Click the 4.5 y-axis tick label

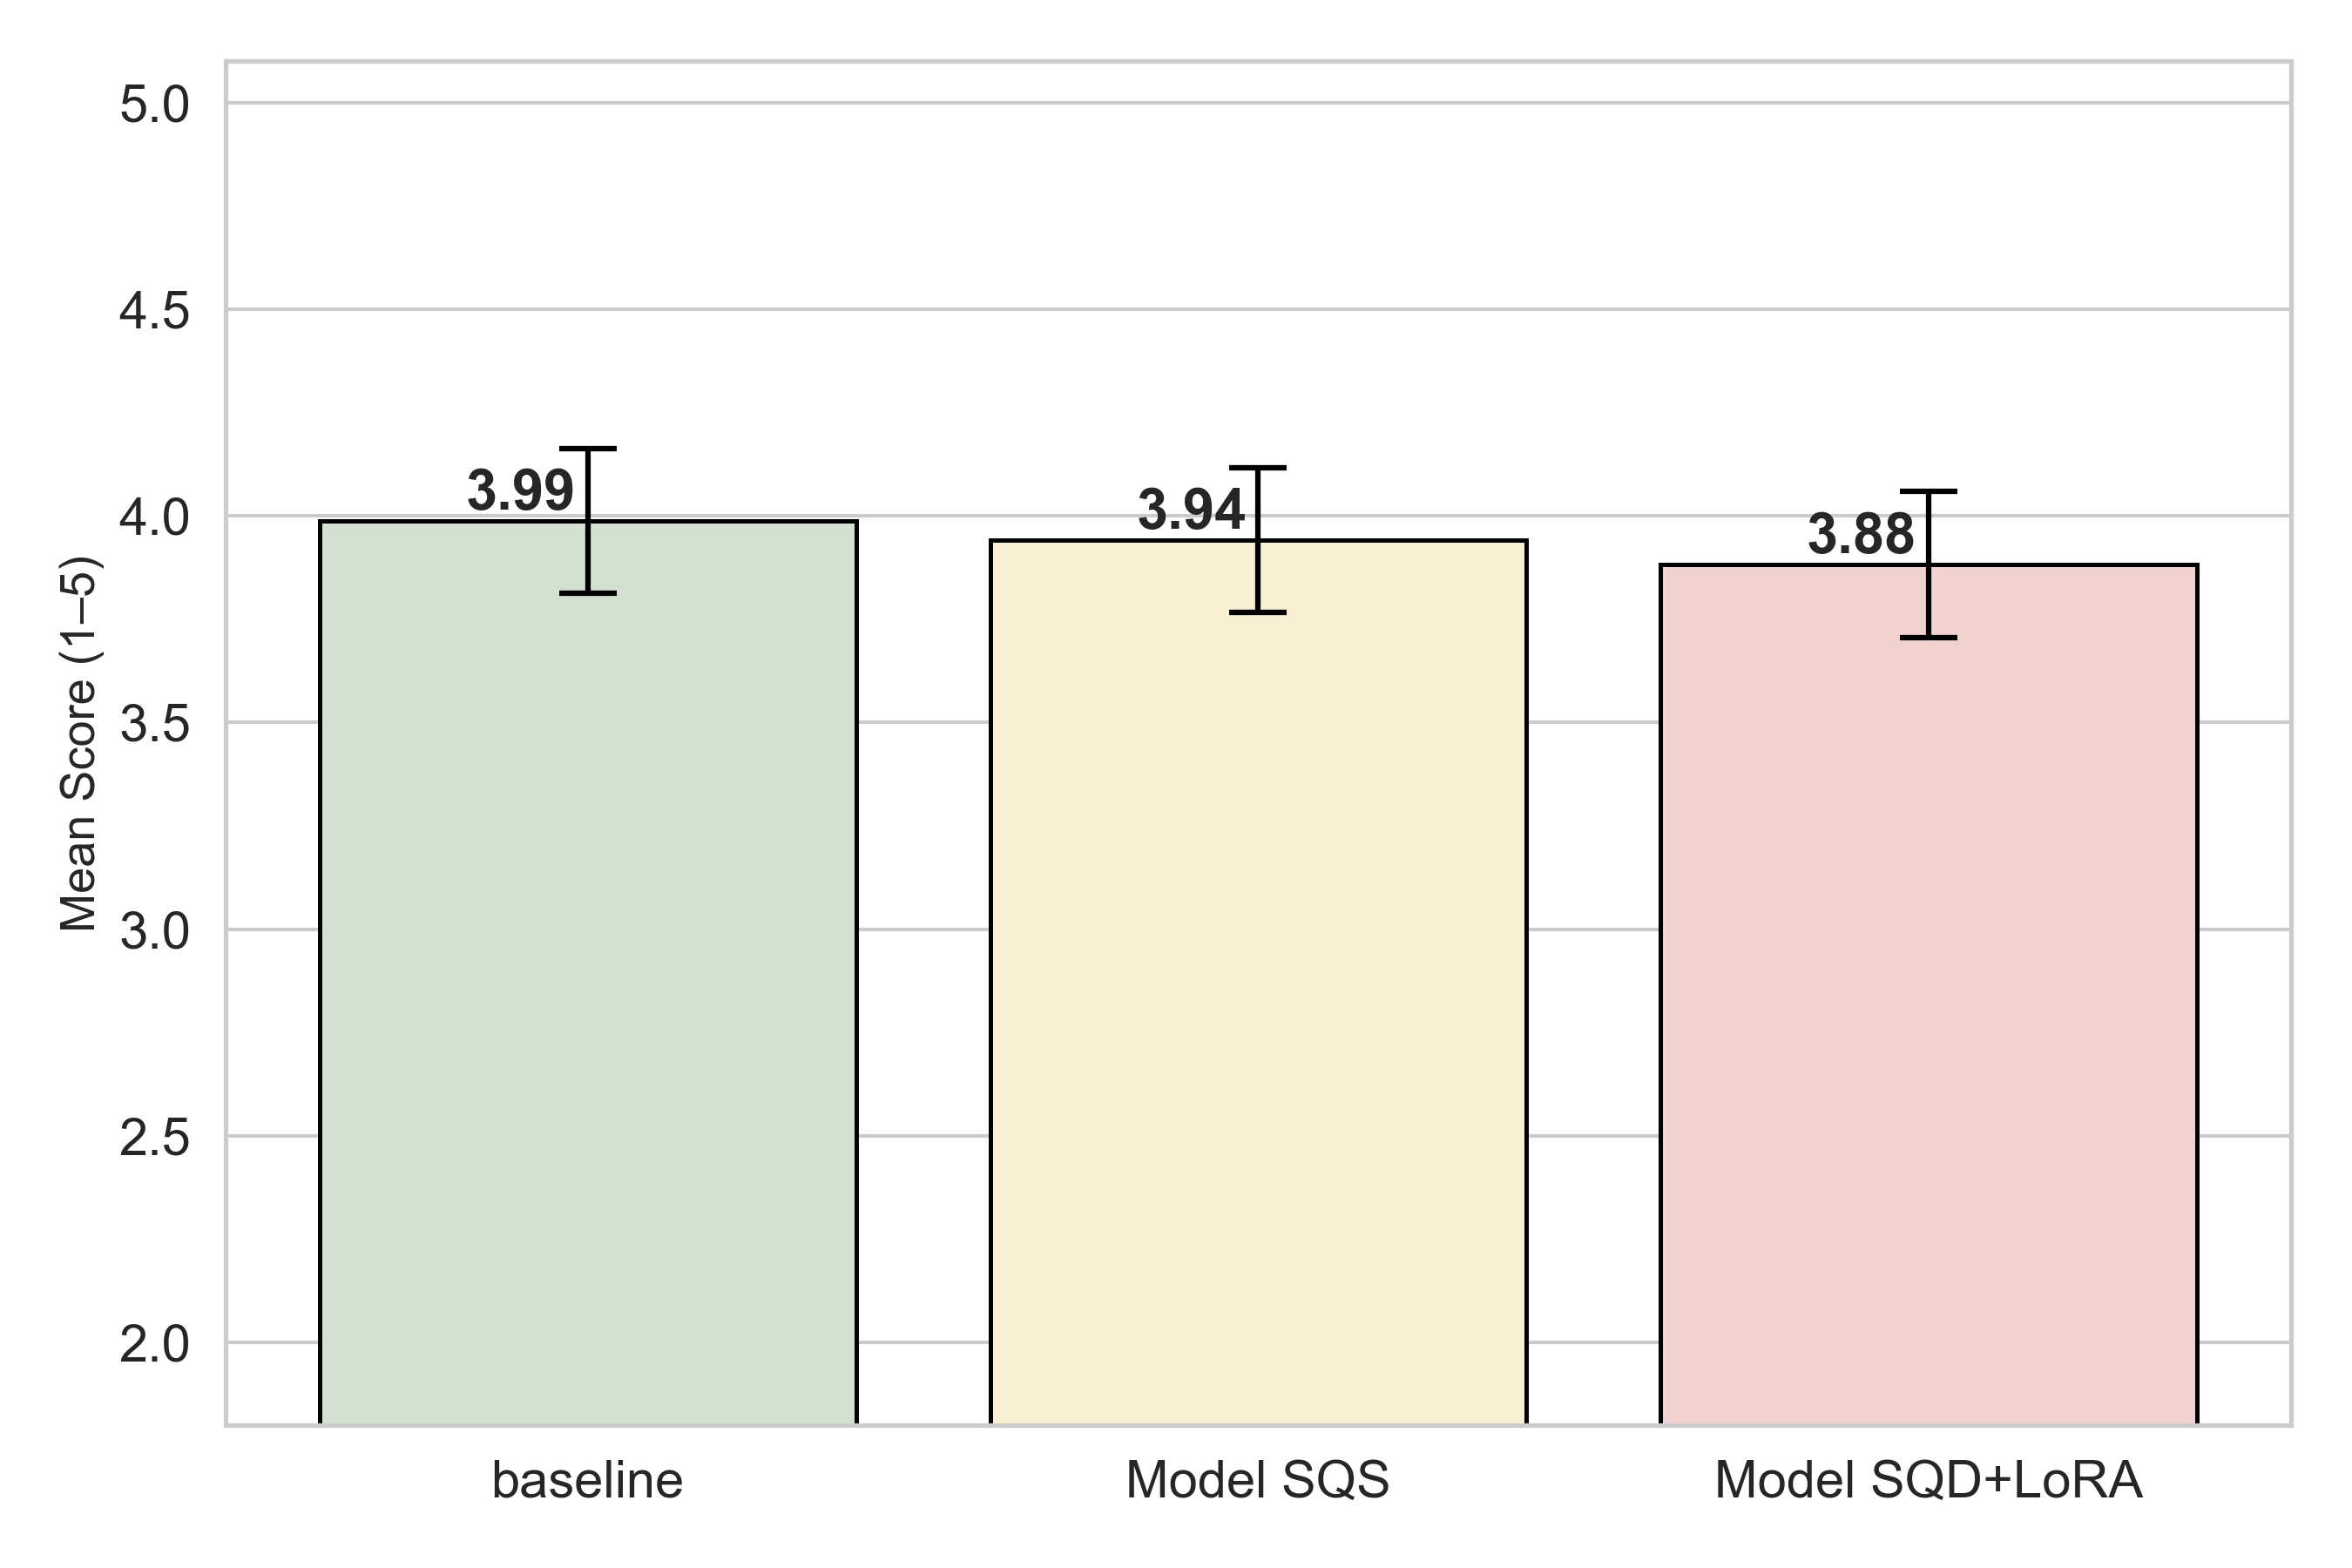154,311
